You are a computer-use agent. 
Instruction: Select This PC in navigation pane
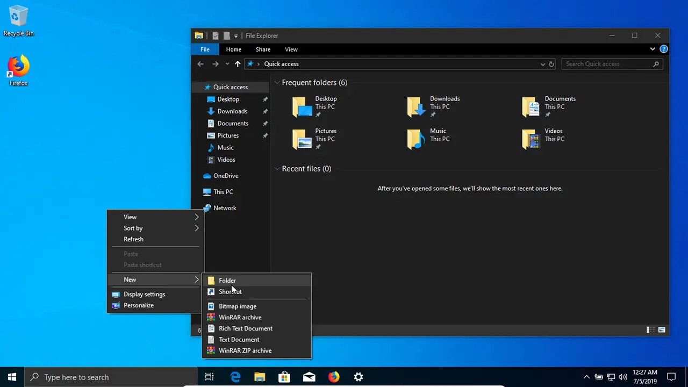[x=223, y=192]
